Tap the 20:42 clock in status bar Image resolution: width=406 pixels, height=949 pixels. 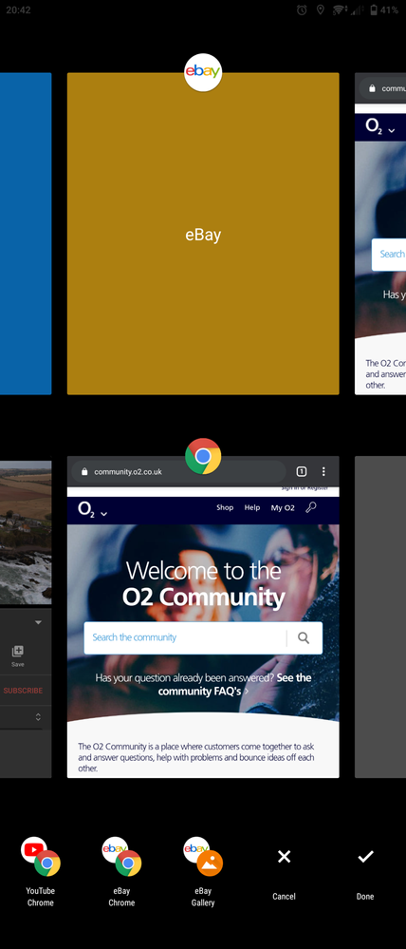coord(18,9)
